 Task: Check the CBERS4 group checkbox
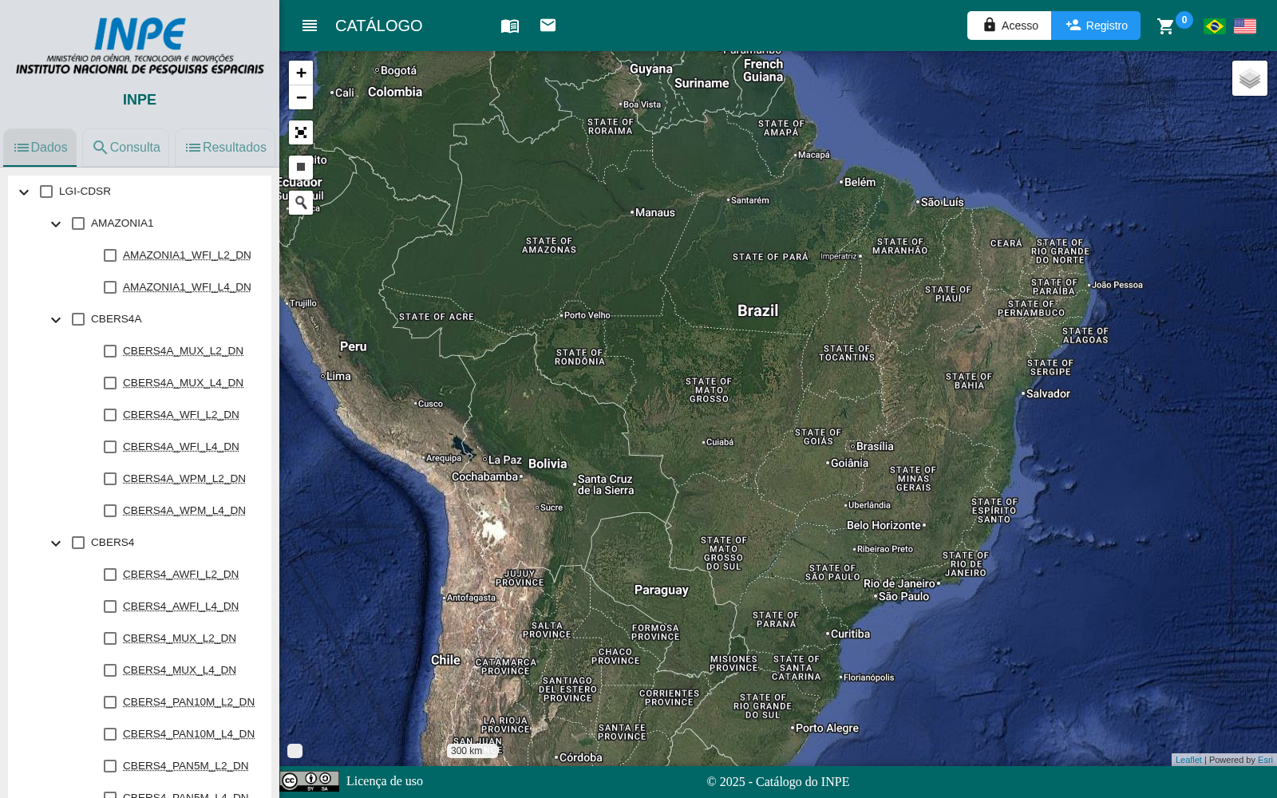78,543
